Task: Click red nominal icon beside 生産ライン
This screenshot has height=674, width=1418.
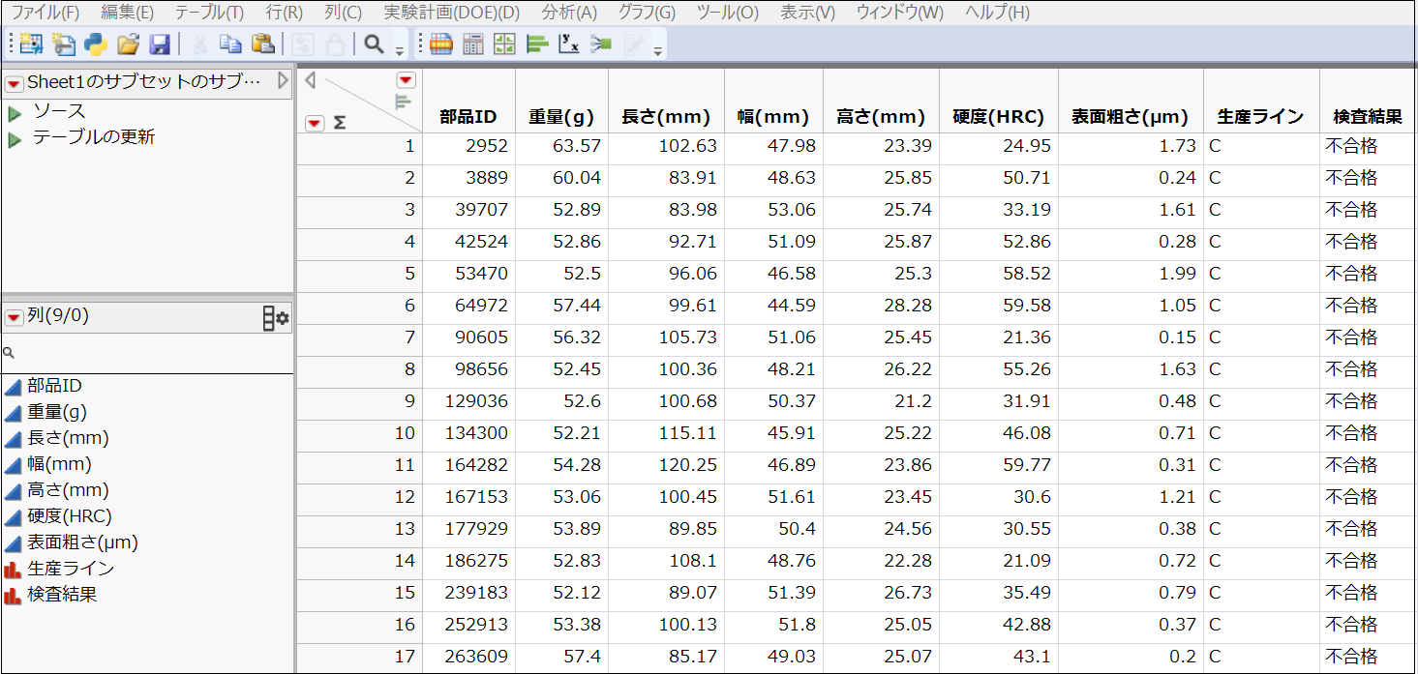Action: point(13,569)
